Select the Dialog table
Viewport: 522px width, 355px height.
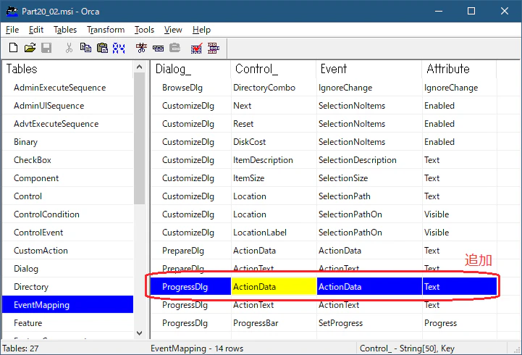click(x=68, y=268)
